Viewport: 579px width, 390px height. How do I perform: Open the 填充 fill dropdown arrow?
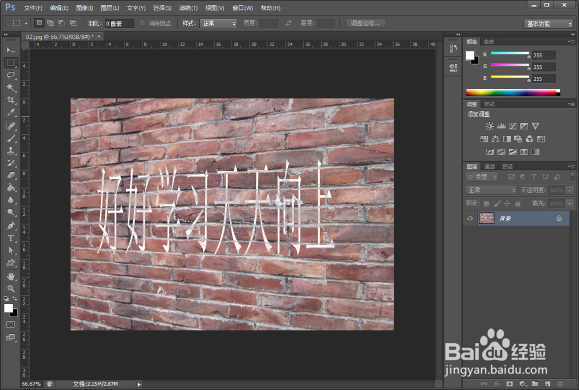(570, 204)
